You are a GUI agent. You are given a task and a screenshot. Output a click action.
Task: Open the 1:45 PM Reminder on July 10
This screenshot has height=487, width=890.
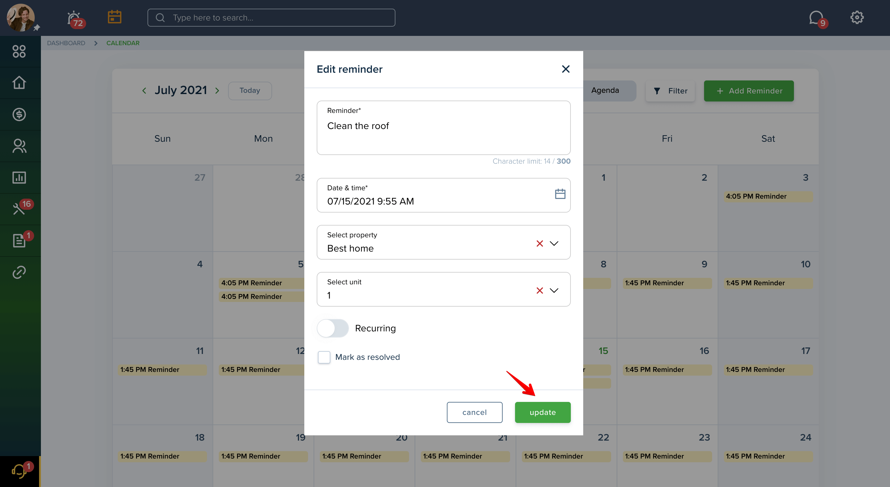768,283
